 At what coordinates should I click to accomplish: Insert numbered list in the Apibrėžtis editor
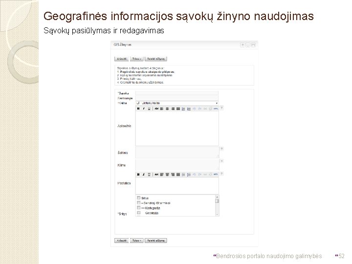click(189, 109)
